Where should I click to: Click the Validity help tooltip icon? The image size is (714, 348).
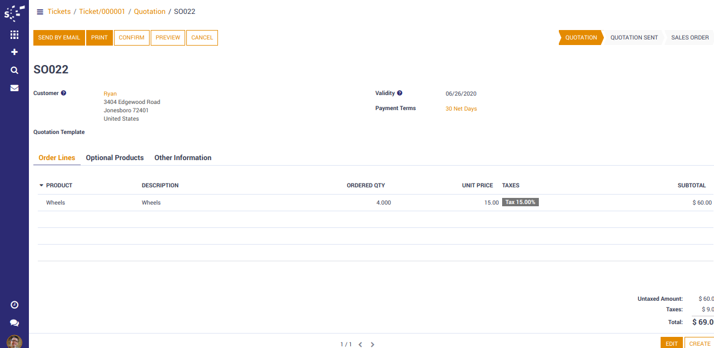pyautogui.click(x=399, y=93)
